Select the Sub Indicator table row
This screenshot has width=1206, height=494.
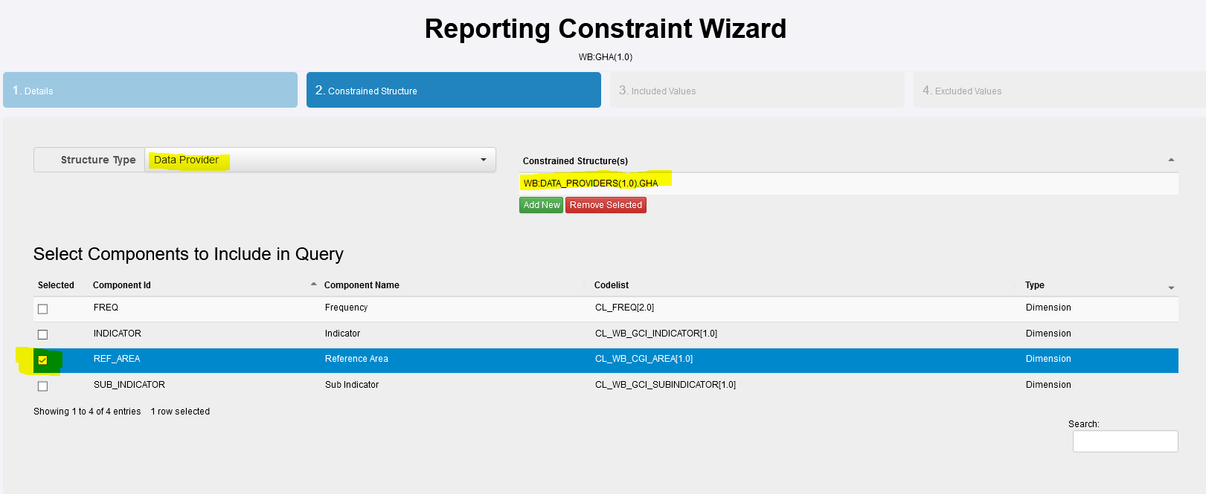click(352, 385)
